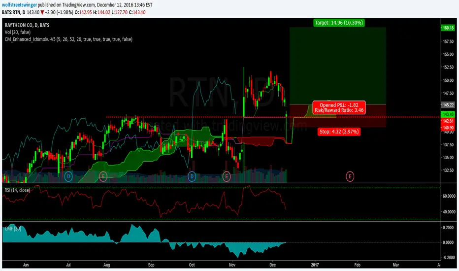Click the L:137.70 low value in header
This screenshot has height=271, width=459.
coord(120,12)
